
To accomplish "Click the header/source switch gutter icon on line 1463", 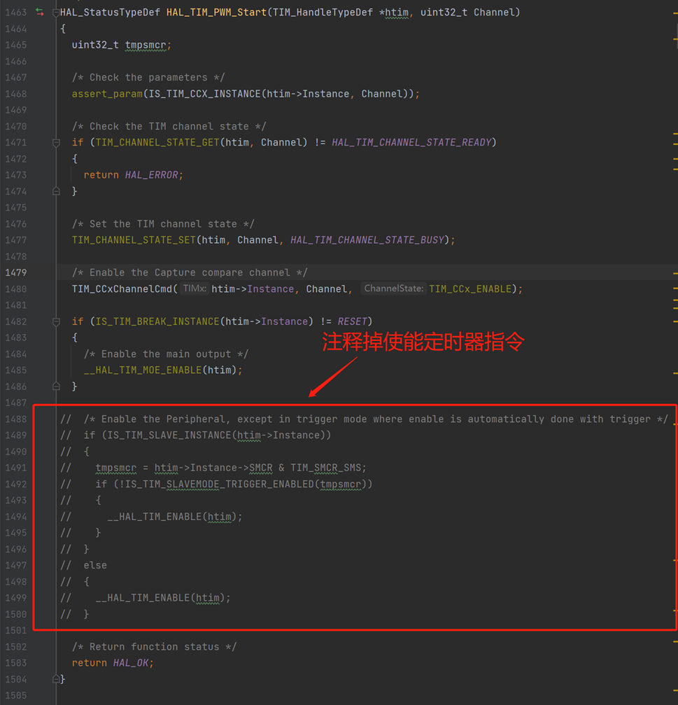I will [40, 12].
